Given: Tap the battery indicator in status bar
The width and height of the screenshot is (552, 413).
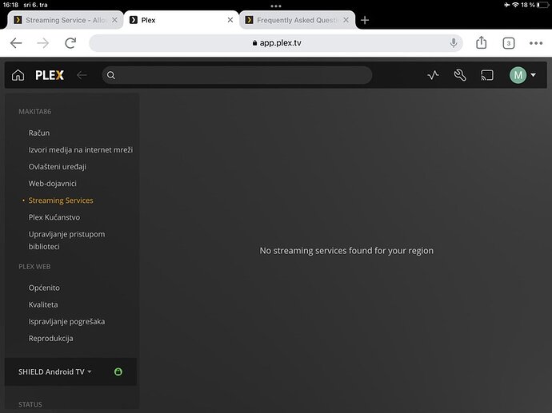Looking at the screenshot, I should coord(542,5).
